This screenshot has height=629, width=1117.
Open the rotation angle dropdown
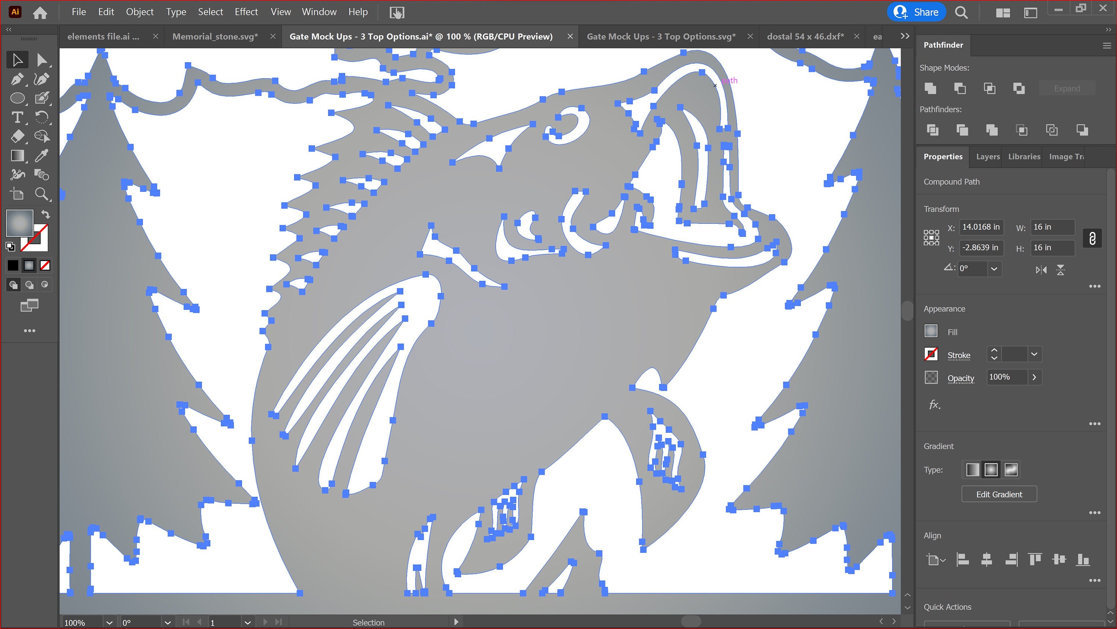[x=995, y=269]
